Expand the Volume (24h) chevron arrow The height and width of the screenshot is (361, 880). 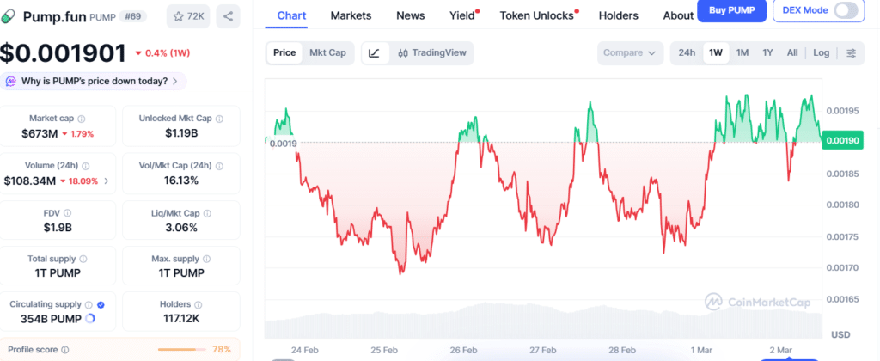pos(106,181)
